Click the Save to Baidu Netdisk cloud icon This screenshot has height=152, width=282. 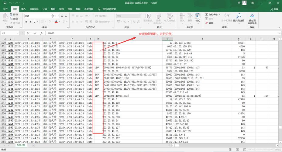click(252, 16)
